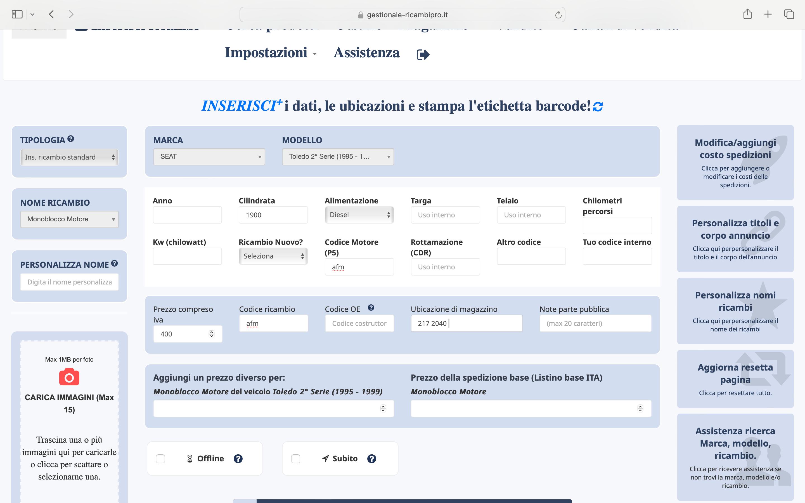Click the logout arrow icon next to Assistenza
Image resolution: width=805 pixels, height=503 pixels.
(423, 54)
